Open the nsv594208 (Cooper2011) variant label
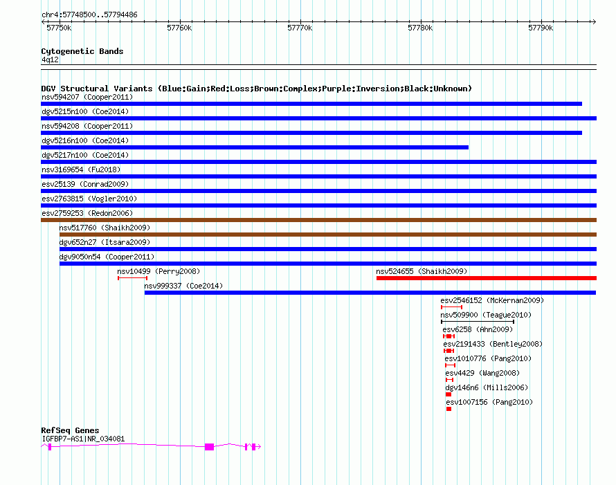616x485 pixels. click(87, 126)
